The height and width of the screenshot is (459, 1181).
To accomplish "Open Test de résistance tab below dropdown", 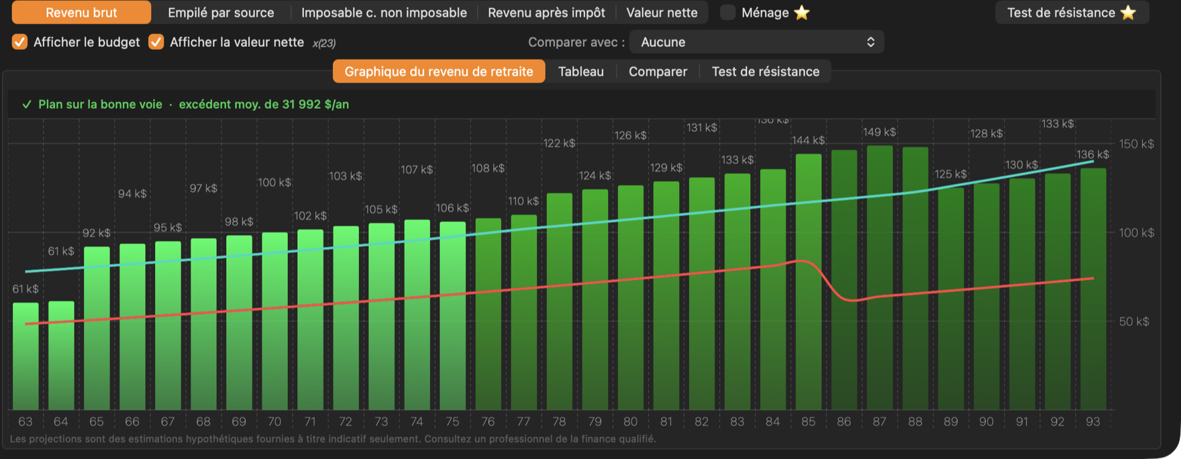I will 766,71.
